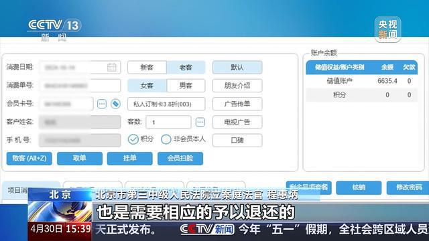Screen dimensions: 429x241
Task: Select the 储值账户 balance row
Action: point(362,81)
